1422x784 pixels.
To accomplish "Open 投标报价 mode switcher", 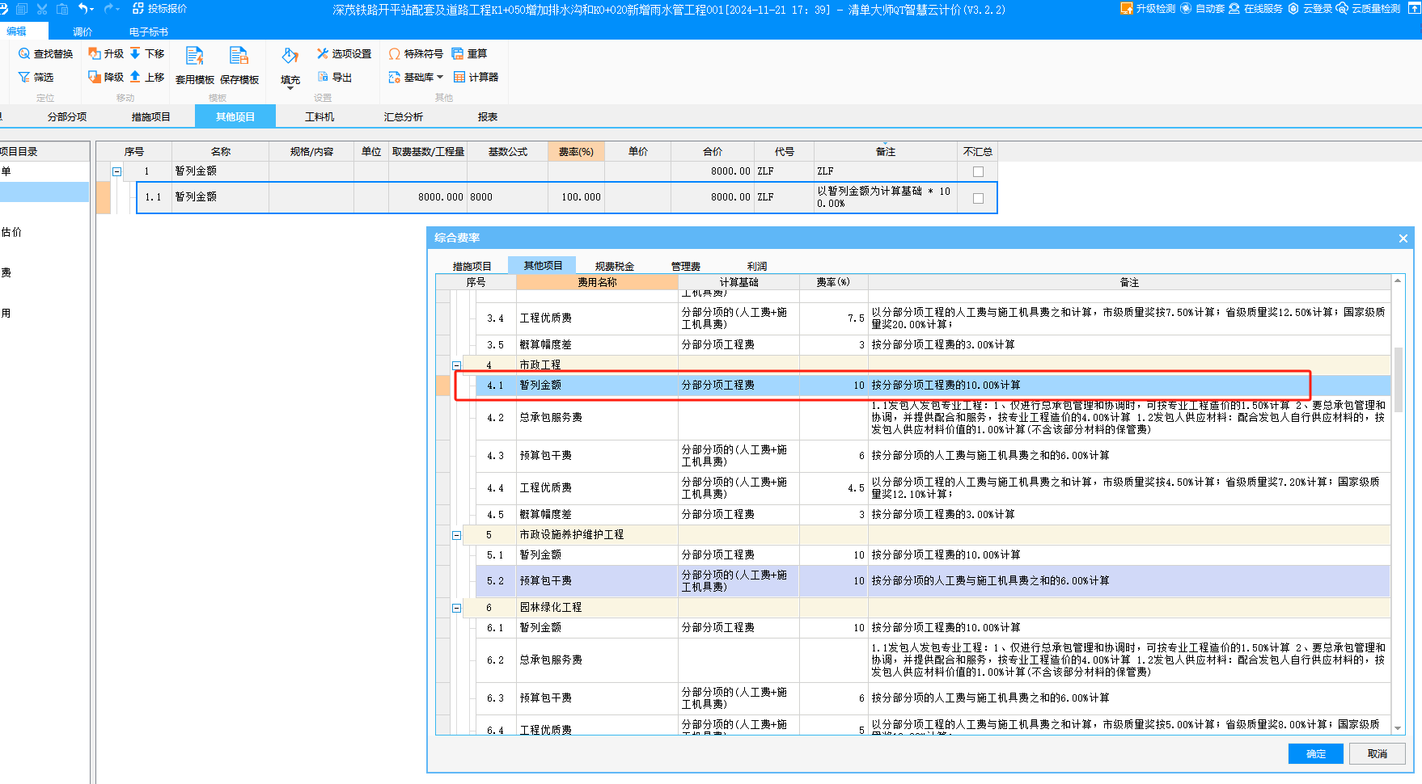I will pos(159,8).
